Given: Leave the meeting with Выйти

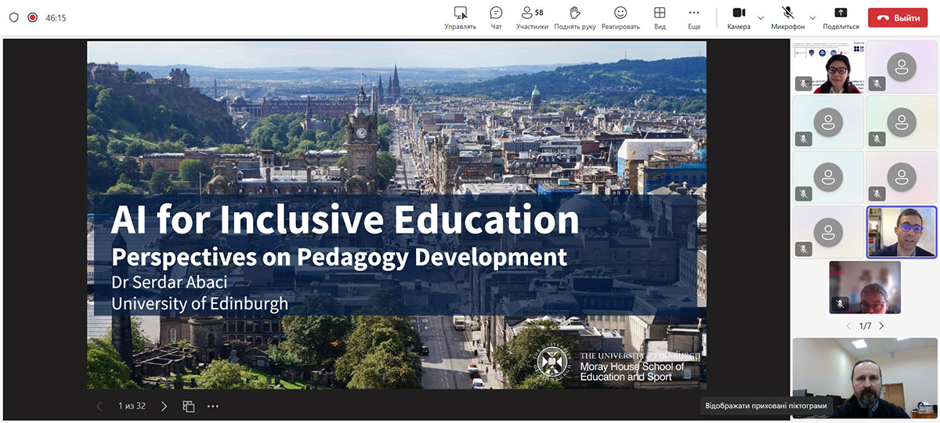Looking at the screenshot, I should coord(898,17).
